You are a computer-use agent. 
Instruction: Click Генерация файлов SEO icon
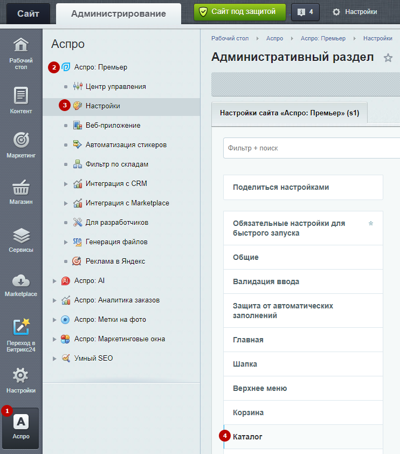77,242
